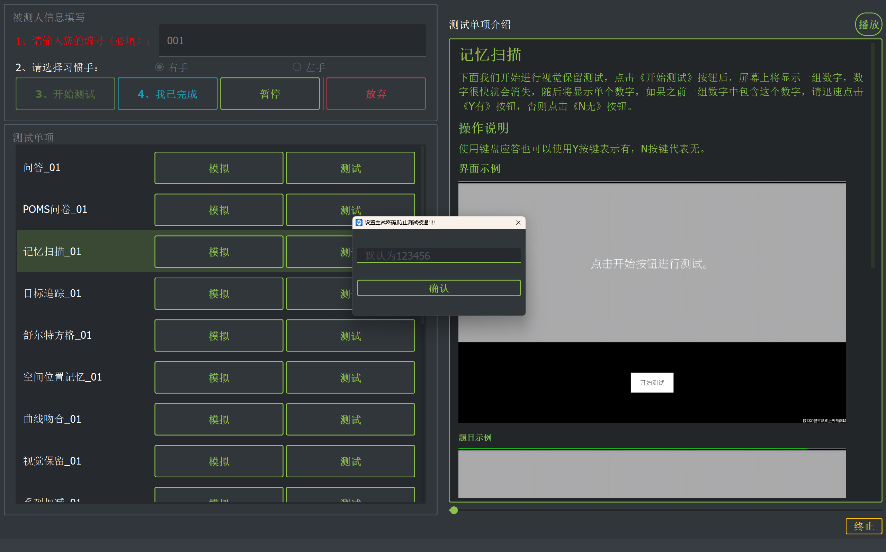
Task: Click the red 放弃 button
Action: click(x=376, y=94)
